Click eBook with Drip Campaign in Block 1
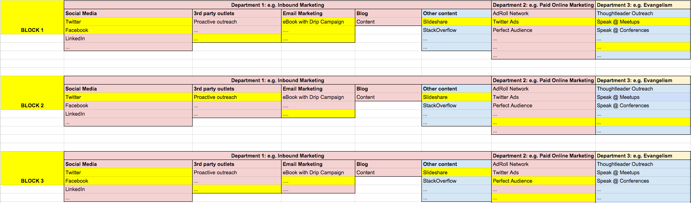Viewport: 691px width, 203px height. (318, 22)
